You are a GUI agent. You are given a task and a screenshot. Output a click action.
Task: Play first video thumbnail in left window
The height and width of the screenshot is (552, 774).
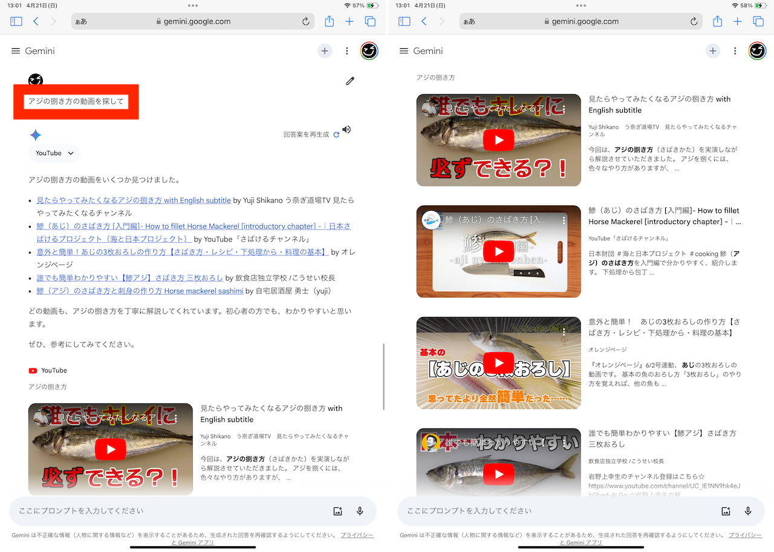coord(111,449)
